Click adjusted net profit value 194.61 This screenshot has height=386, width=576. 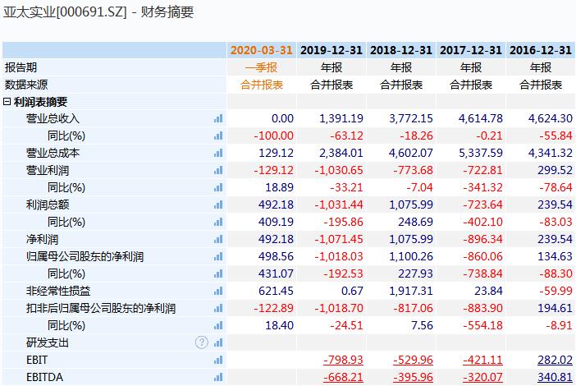[555, 309]
